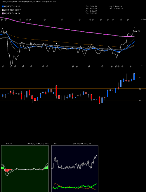Select the 'DOW ST: 33.26' legend text
The height and width of the screenshot is (192, 146).
12,6
